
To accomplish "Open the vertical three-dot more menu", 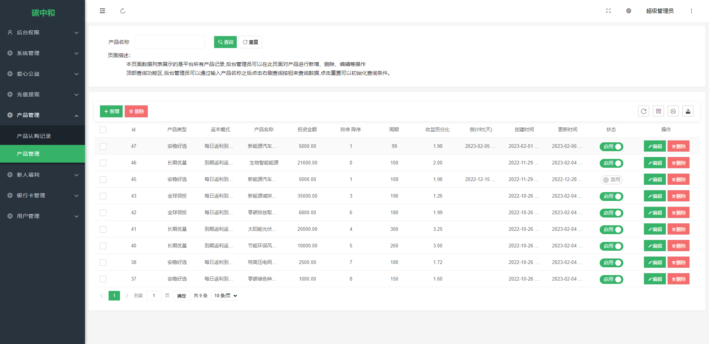I will (x=691, y=11).
